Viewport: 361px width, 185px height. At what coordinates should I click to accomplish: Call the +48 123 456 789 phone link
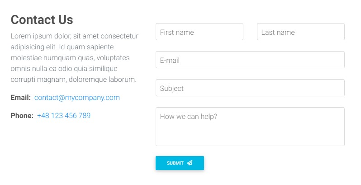(x=64, y=116)
